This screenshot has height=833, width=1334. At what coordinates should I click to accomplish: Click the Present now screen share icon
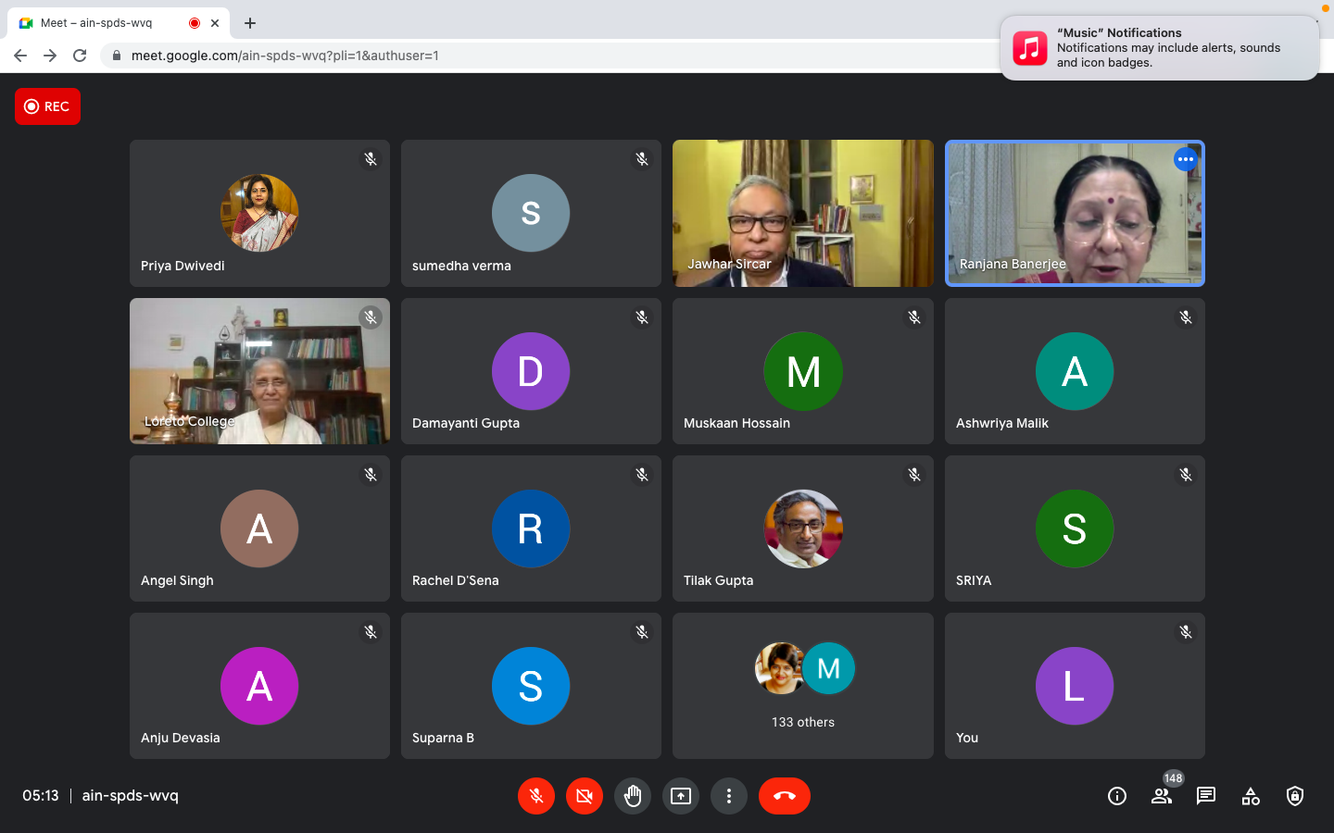(681, 796)
